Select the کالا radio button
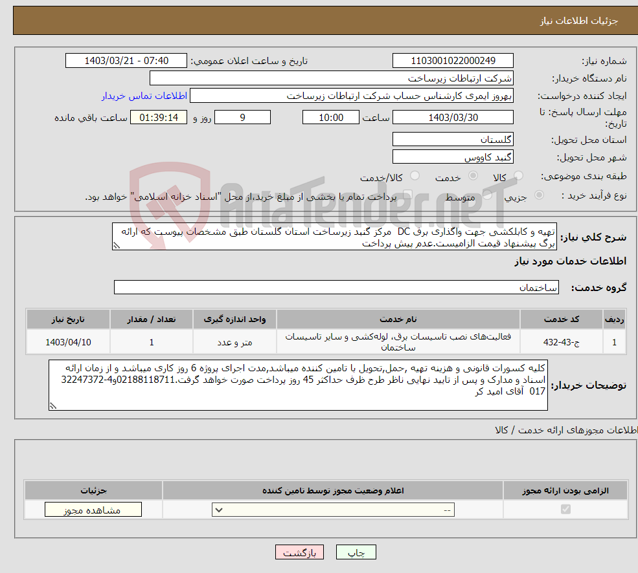This screenshot has height=573, width=638. tap(518, 176)
